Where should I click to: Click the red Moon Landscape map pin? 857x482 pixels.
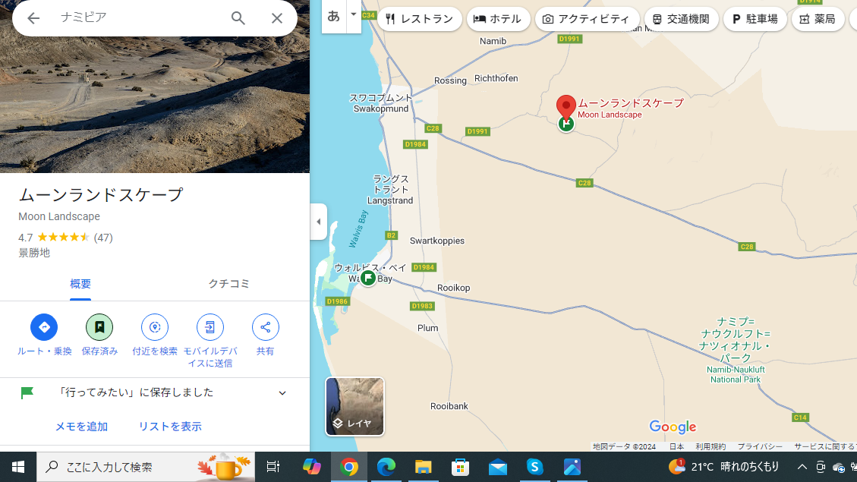pyautogui.click(x=566, y=107)
